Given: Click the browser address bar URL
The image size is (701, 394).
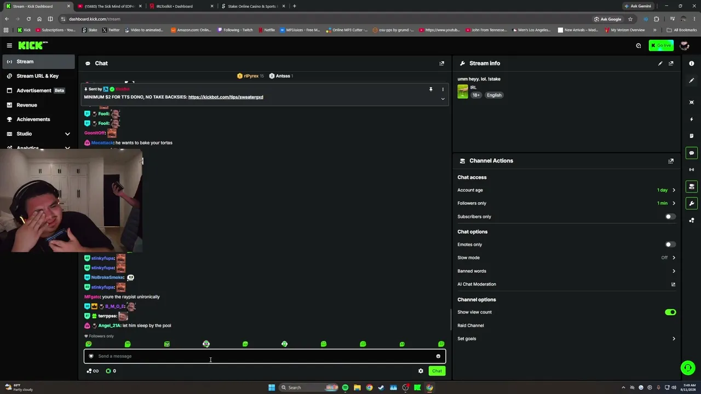Looking at the screenshot, I should point(94,19).
